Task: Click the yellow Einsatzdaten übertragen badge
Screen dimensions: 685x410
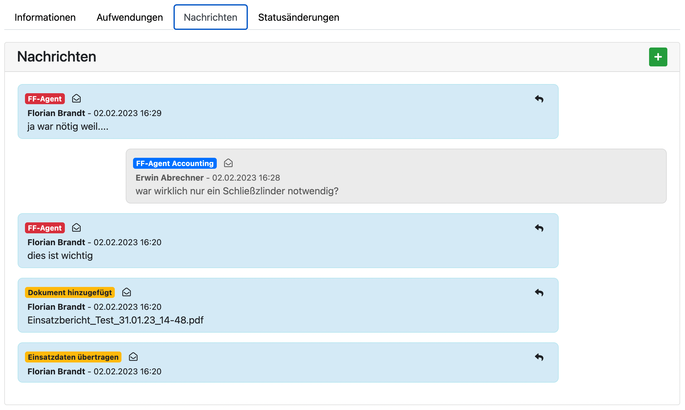Action: point(73,357)
